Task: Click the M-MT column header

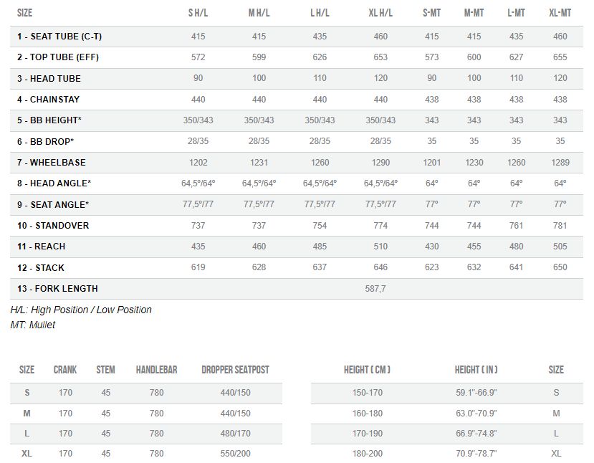Action: (474, 13)
